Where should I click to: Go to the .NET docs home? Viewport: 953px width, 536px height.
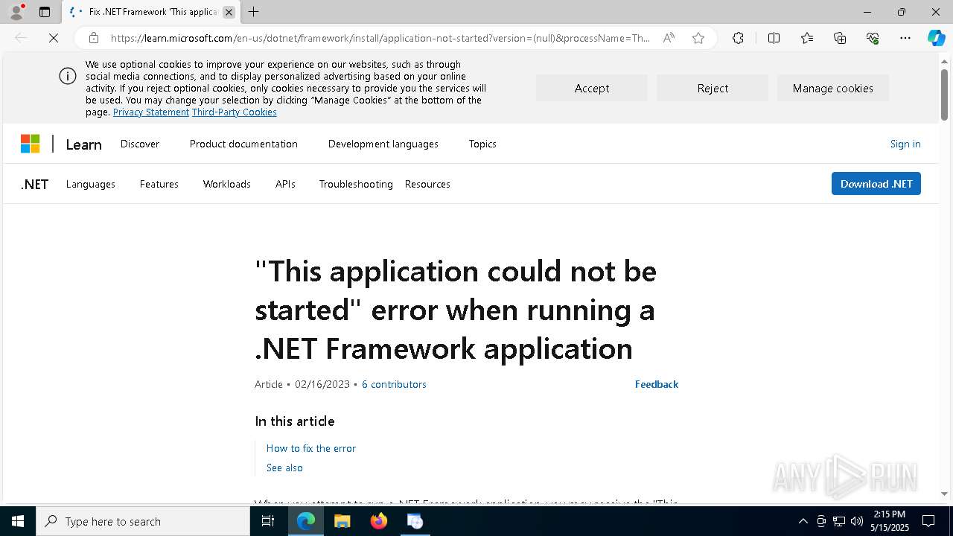point(34,184)
